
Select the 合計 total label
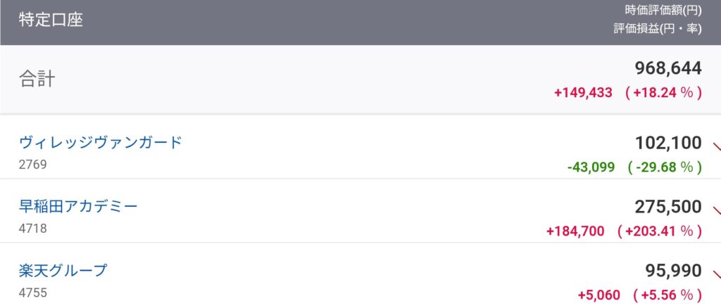37,79
